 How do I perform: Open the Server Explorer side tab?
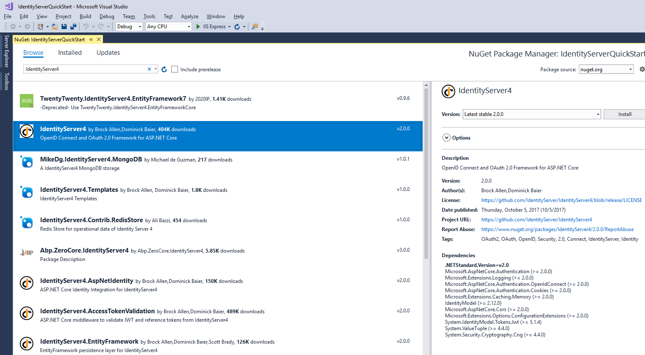pyautogui.click(x=6, y=51)
